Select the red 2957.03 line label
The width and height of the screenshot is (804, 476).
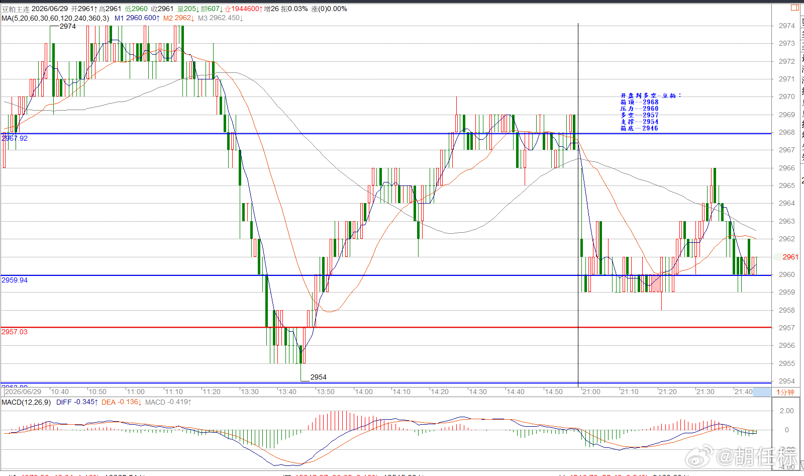15,332
